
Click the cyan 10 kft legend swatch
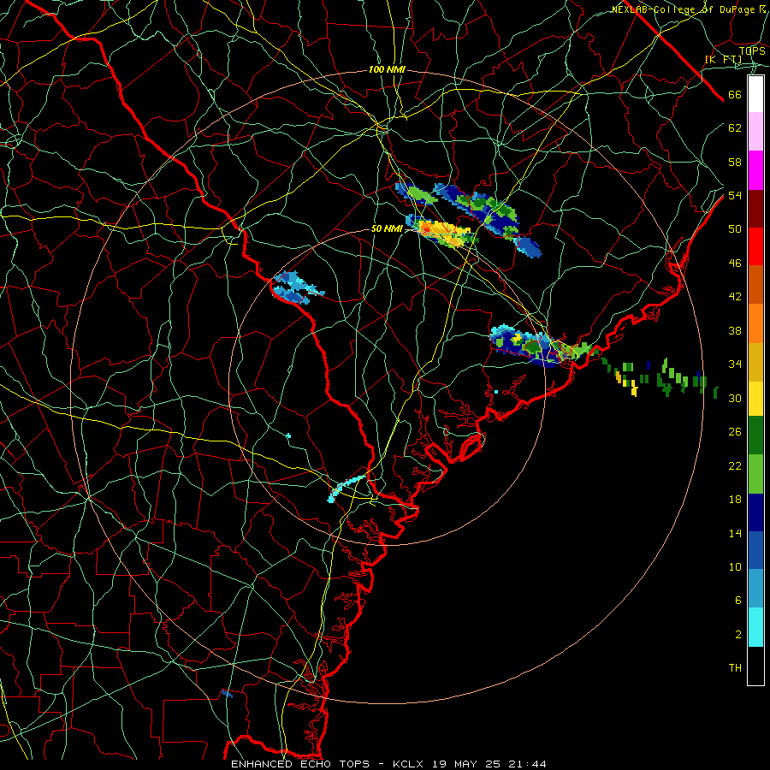(x=755, y=627)
